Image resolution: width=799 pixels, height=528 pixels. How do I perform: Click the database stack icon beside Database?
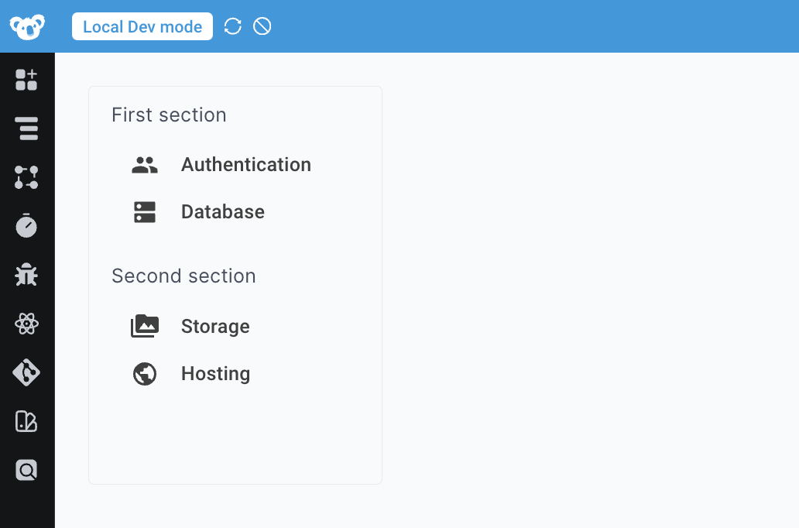(144, 211)
